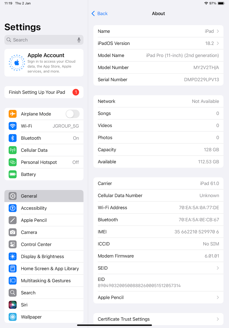
Task: Tap the Airplane Mode icon
Action: click(x=13, y=114)
